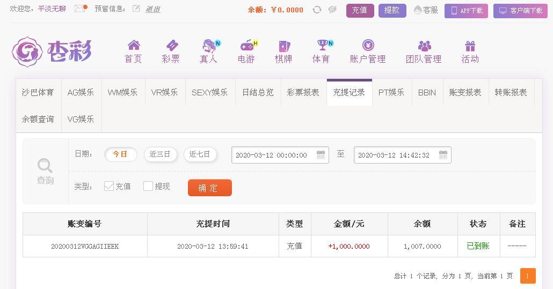
Task: Click the 已到账 status
Action: pyautogui.click(x=478, y=246)
